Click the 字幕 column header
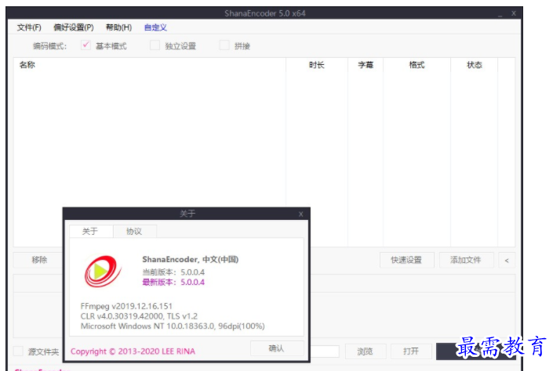Image resolution: width=553 pixels, height=371 pixels. click(366, 65)
